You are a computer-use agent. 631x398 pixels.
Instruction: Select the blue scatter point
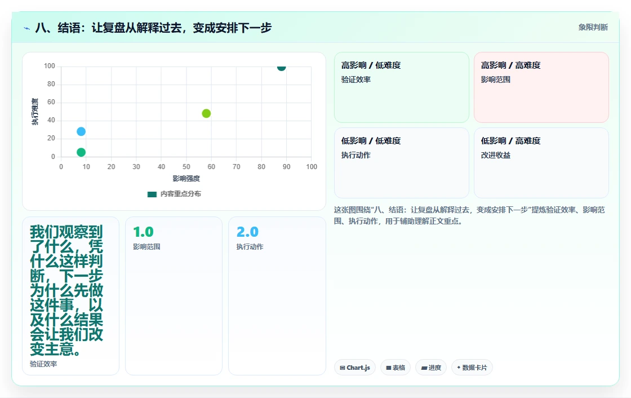point(81,131)
